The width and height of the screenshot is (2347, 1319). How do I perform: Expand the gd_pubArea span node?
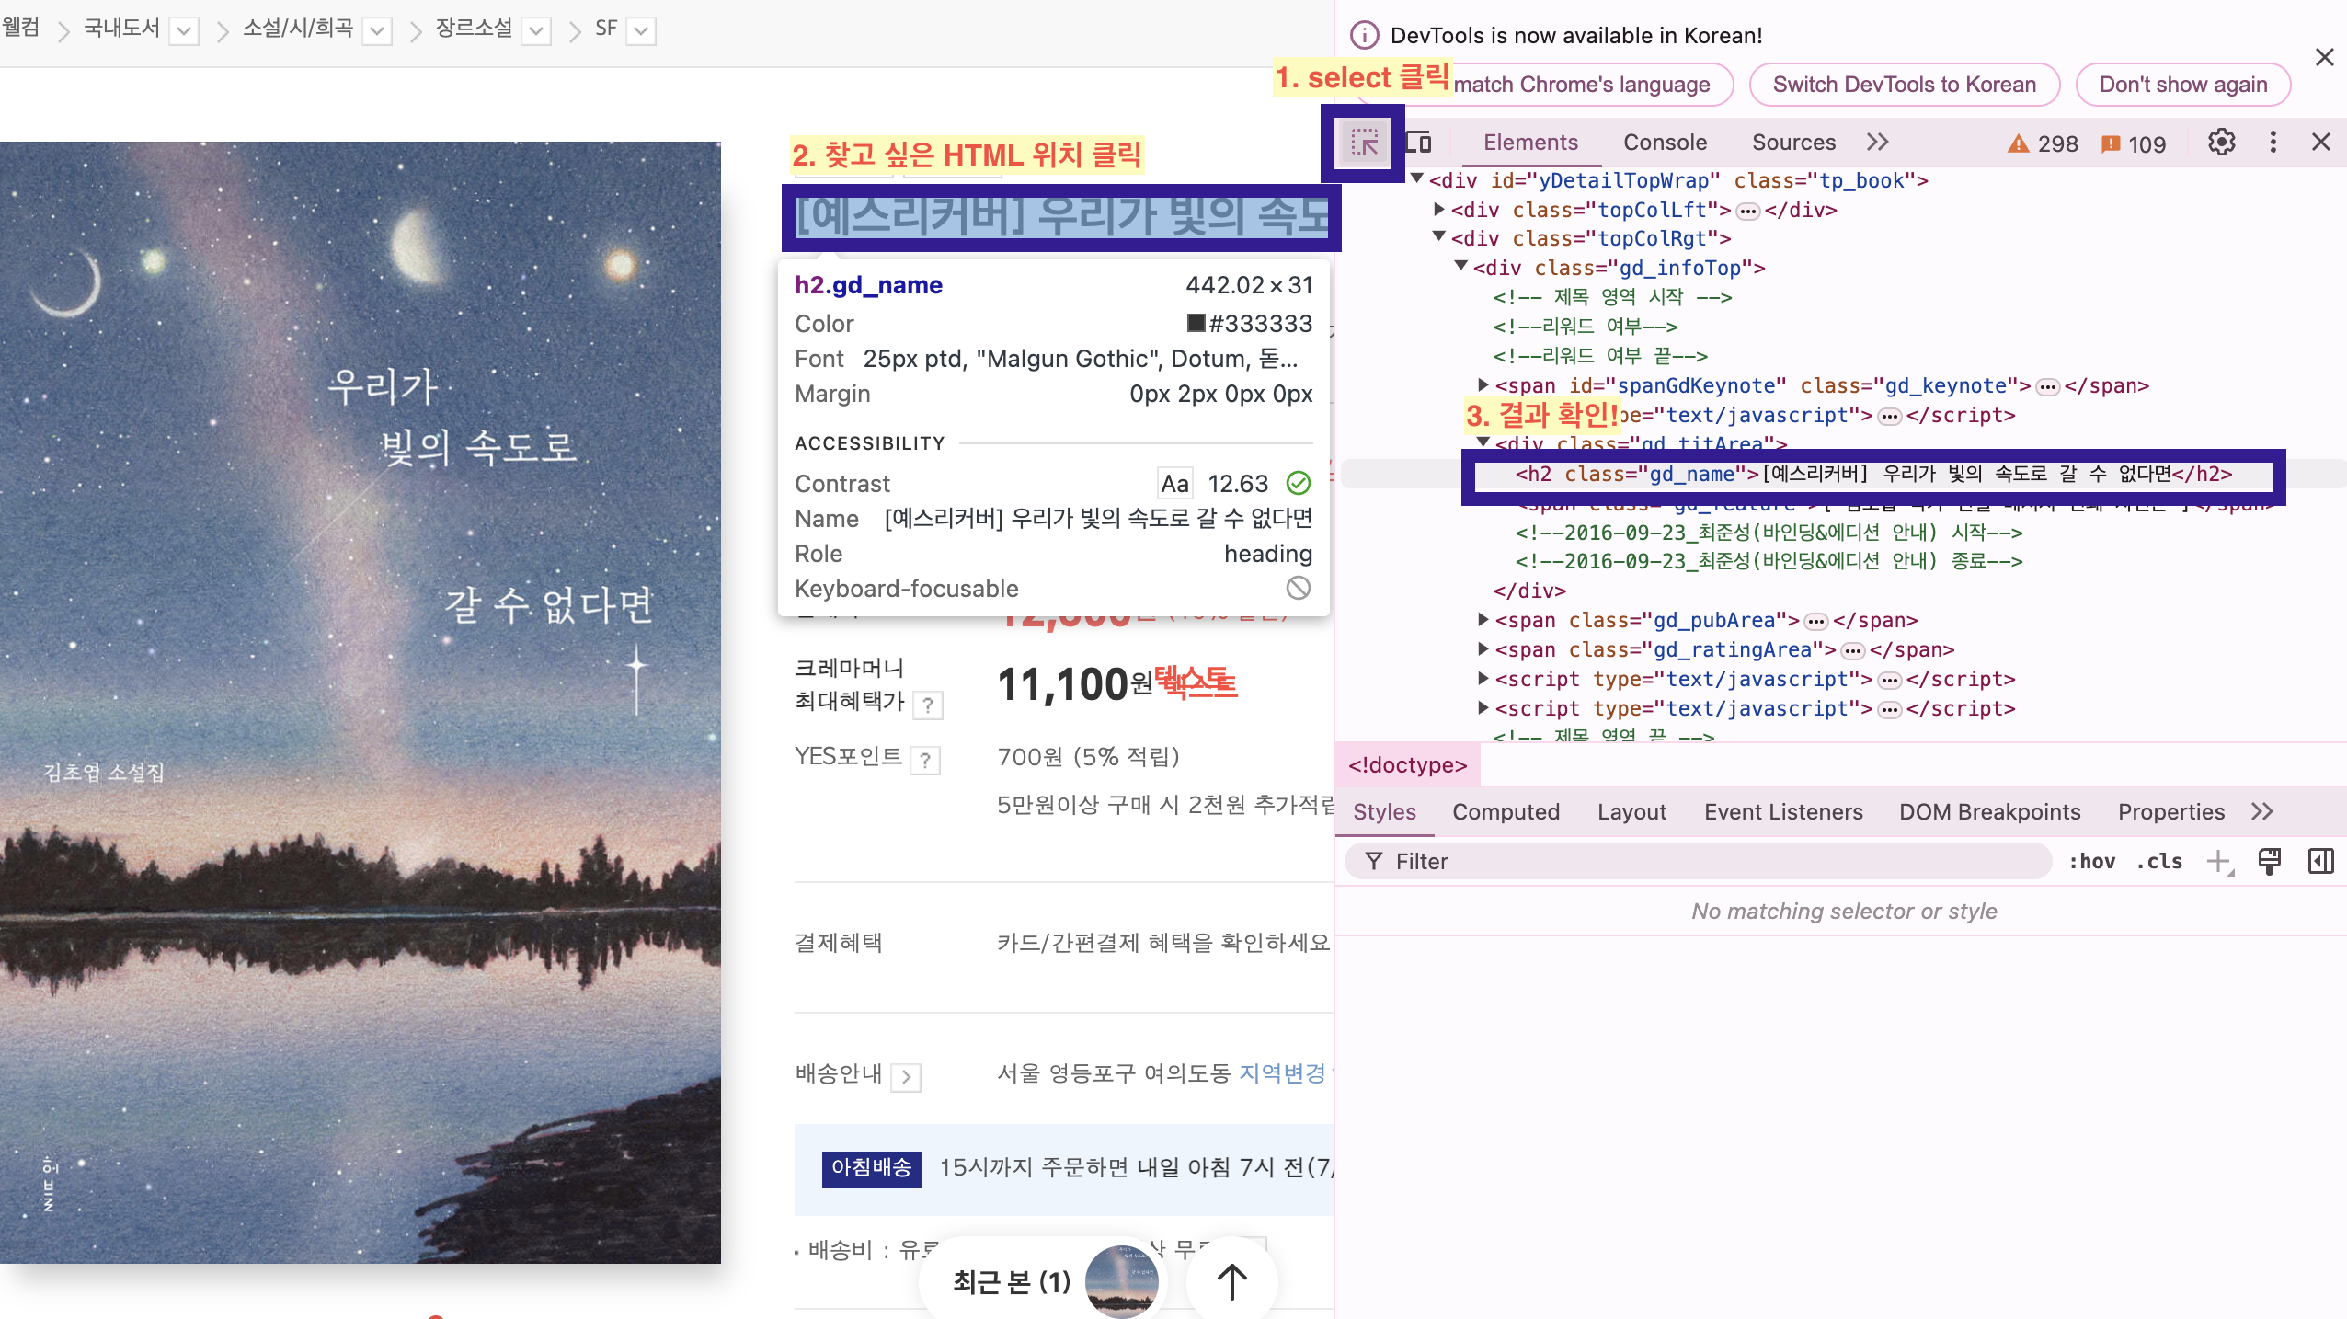[x=1483, y=620]
